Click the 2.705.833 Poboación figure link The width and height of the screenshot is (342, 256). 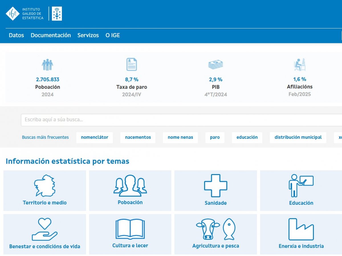48,80
